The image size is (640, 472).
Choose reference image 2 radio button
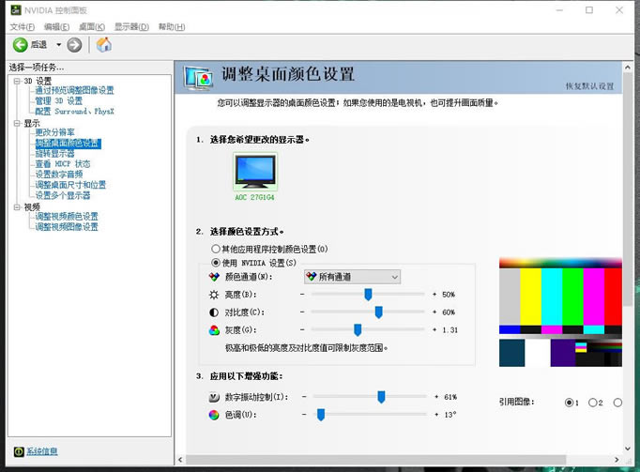click(x=592, y=403)
